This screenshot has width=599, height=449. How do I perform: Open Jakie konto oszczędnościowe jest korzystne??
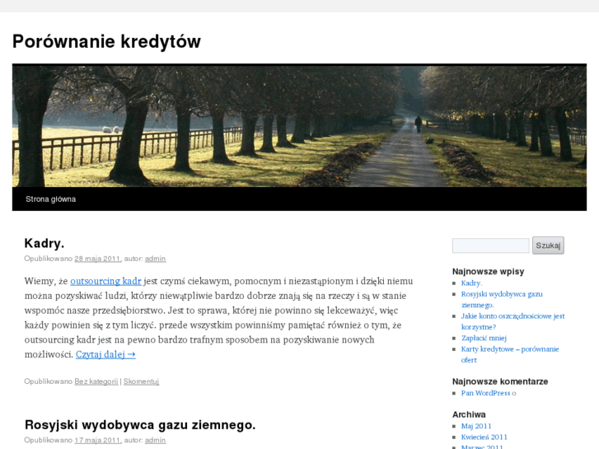pos(512,321)
